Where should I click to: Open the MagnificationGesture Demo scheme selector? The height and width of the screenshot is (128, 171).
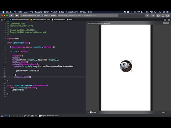[31, 16]
